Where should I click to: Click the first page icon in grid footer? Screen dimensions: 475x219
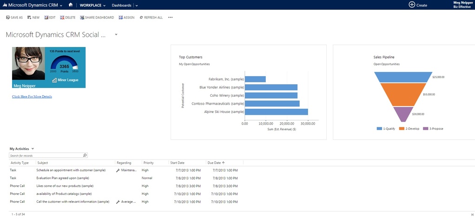(x=472, y=214)
